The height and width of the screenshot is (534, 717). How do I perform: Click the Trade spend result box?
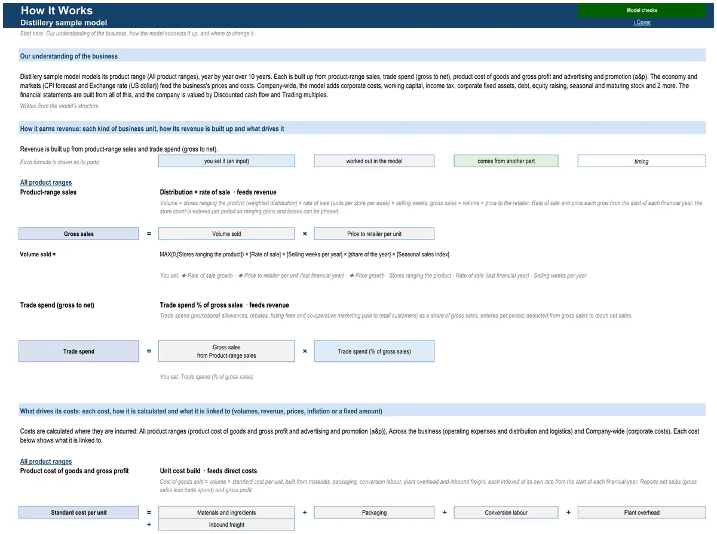[x=79, y=351]
